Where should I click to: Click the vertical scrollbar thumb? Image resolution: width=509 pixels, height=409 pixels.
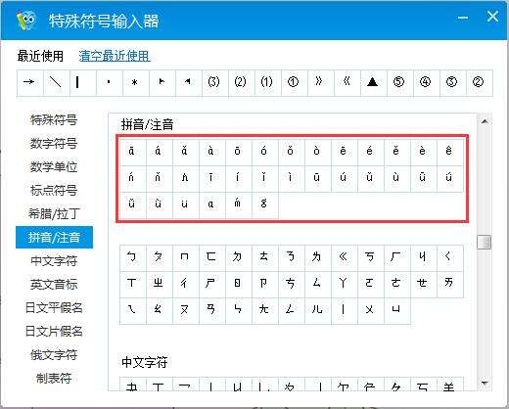(x=485, y=242)
